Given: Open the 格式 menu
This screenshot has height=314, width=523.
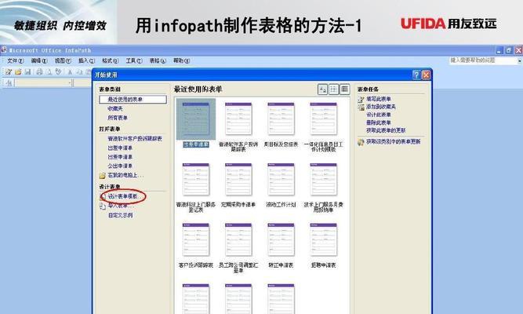Looking at the screenshot, I should [110, 60].
